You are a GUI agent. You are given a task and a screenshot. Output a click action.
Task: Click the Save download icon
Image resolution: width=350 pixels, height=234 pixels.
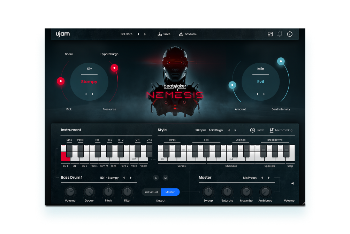pyautogui.click(x=160, y=34)
